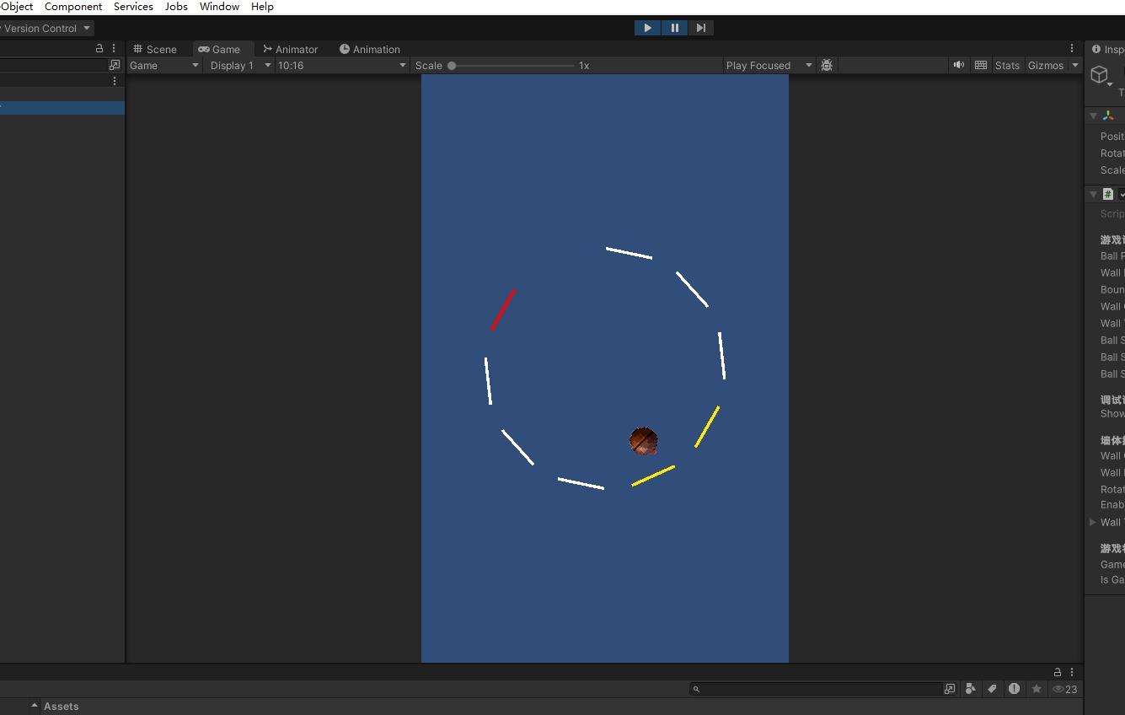Image resolution: width=1125 pixels, height=715 pixels.
Task: Click the Scale slider handle
Action: [x=452, y=65]
